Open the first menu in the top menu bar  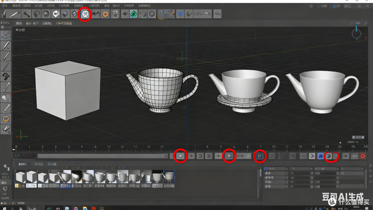[5, 6]
